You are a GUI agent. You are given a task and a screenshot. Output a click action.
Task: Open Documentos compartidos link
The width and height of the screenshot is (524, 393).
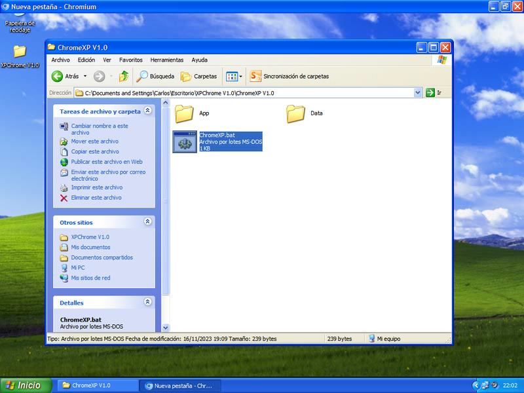(x=102, y=257)
